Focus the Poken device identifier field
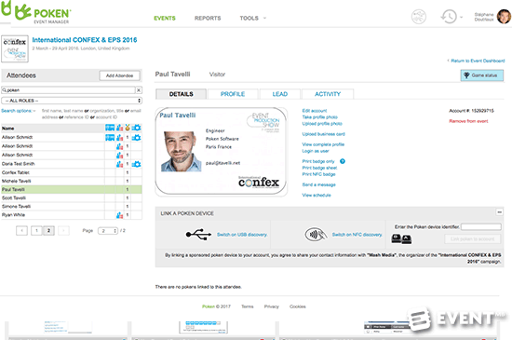Viewport: 512px width, 340px height. pyautogui.click(x=481, y=226)
